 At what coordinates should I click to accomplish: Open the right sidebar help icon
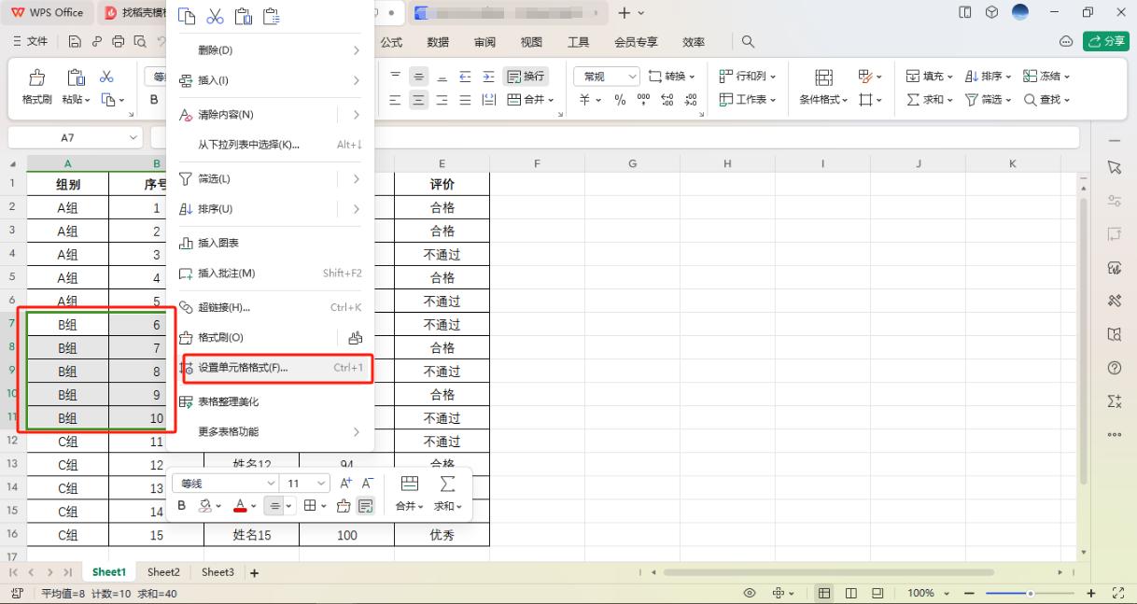click(x=1114, y=368)
